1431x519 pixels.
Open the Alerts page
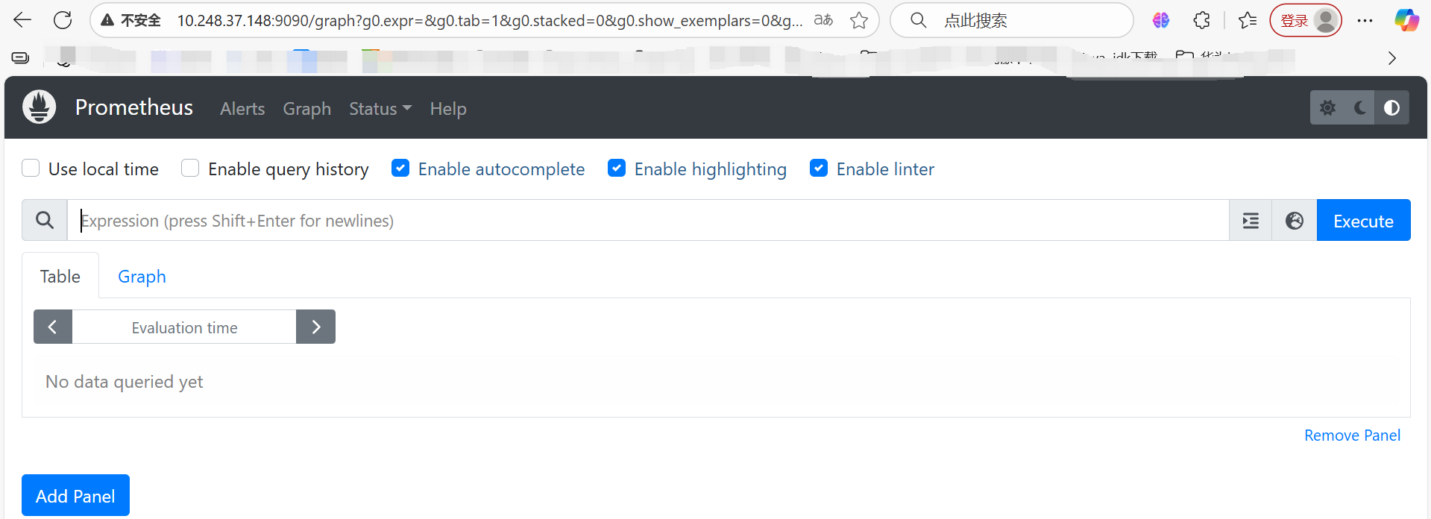point(242,108)
